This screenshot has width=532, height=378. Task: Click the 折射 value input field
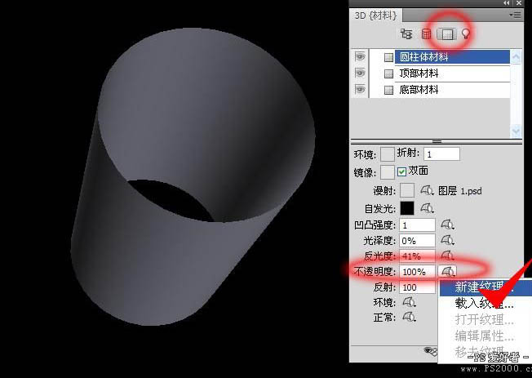[x=441, y=154]
